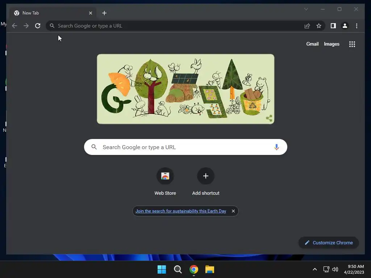Click the share this page icon
Viewport: 371px width, 278px height.
pyautogui.click(x=307, y=26)
